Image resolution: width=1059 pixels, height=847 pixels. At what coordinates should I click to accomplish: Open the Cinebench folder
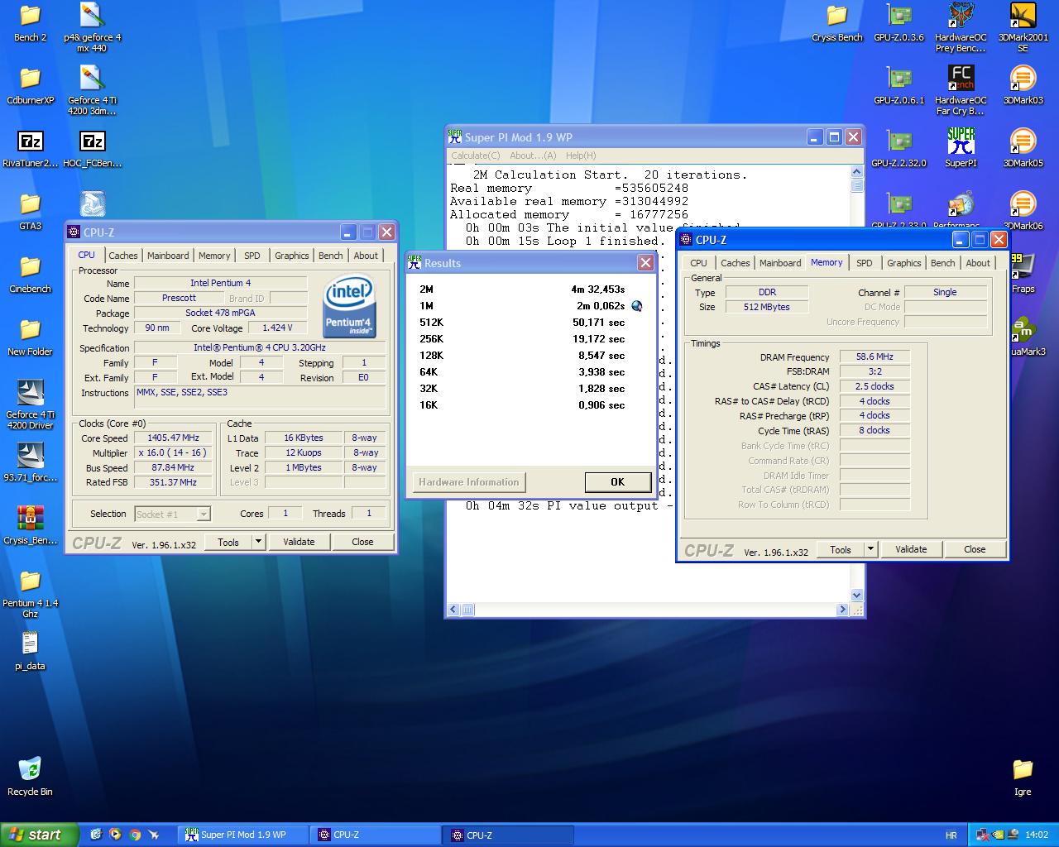coord(30,268)
